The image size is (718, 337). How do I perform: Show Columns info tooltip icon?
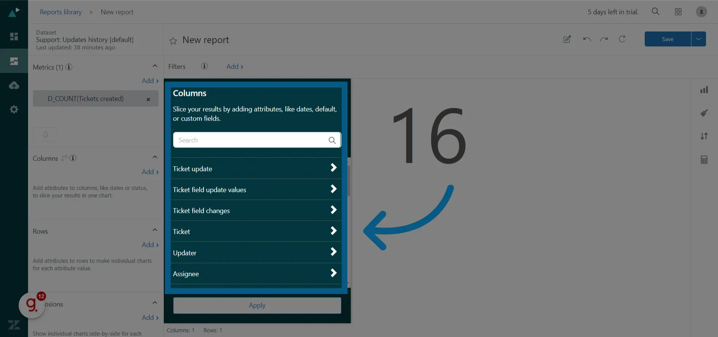click(x=73, y=158)
